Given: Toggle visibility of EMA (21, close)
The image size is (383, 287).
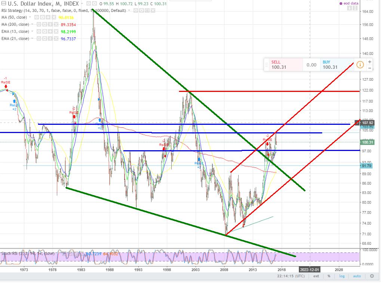Looking at the screenshot, I should (x=39, y=38).
